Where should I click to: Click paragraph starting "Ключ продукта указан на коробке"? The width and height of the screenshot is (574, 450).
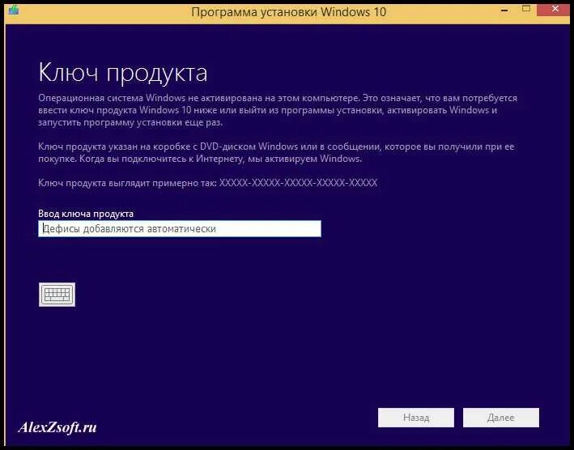276,152
